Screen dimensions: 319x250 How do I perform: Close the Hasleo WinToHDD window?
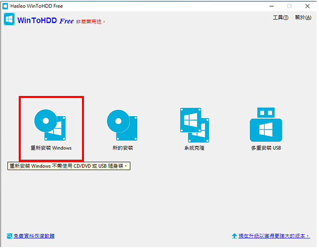click(x=308, y=6)
